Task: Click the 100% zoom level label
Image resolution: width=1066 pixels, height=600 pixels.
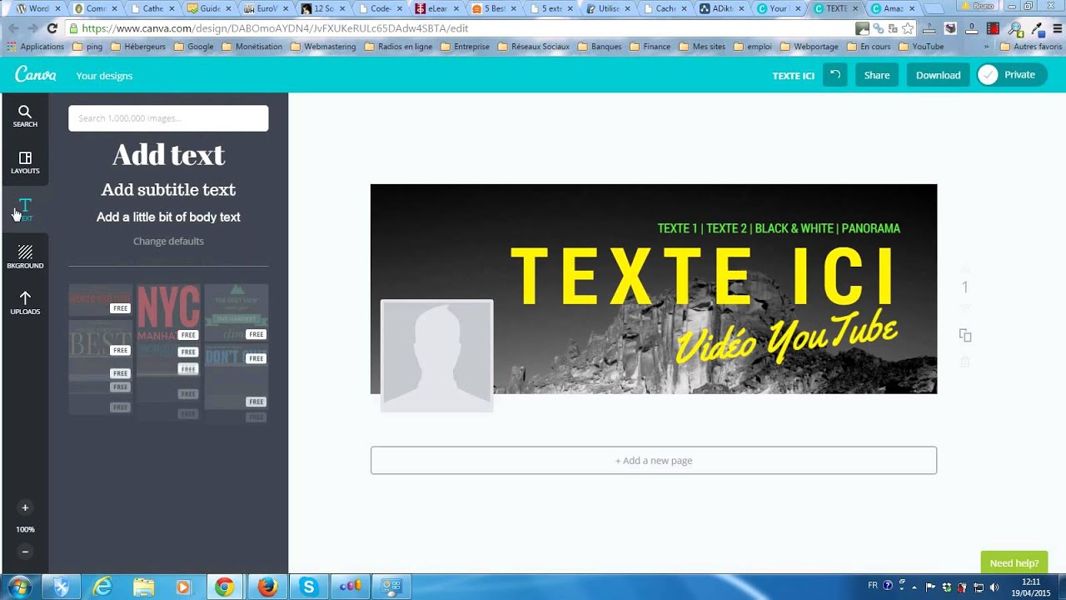Action: [25, 529]
